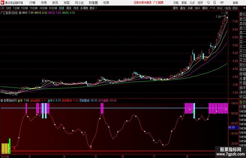Select the 月线 monthly period tab

pos(76,8)
